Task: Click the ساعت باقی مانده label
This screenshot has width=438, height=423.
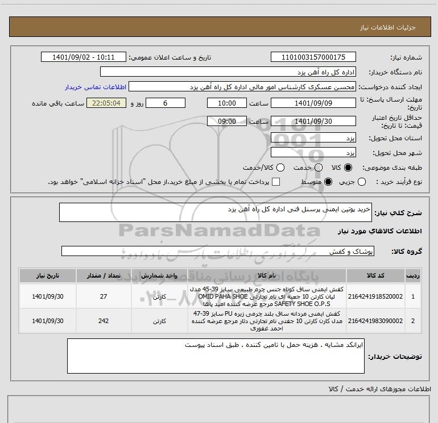Action: 58,103
